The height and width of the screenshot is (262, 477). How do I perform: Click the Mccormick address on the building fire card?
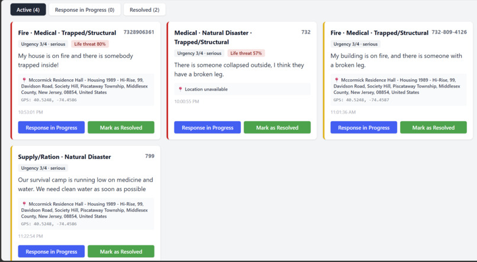point(397,86)
